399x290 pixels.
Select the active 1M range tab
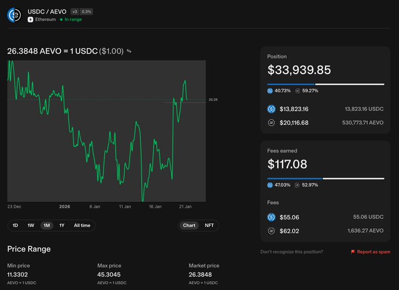[x=46, y=225]
